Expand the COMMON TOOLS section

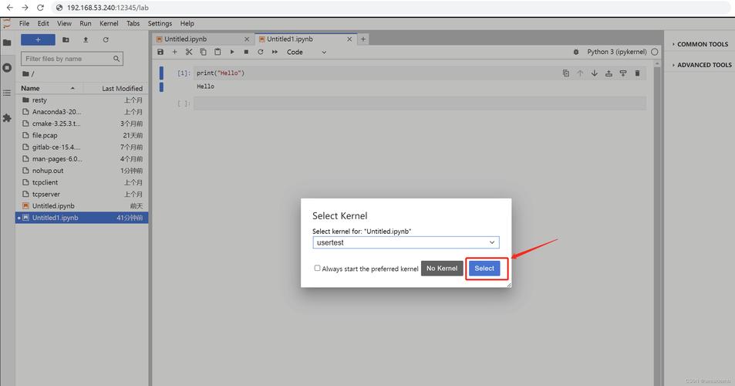[x=701, y=44]
